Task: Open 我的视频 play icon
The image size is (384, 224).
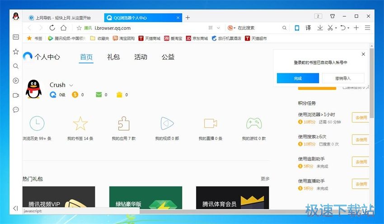Action: pos(167,123)
